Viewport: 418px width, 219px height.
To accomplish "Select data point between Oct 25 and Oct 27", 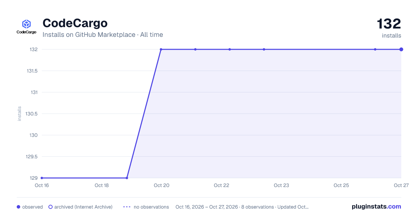I will [x=375, y=49].
